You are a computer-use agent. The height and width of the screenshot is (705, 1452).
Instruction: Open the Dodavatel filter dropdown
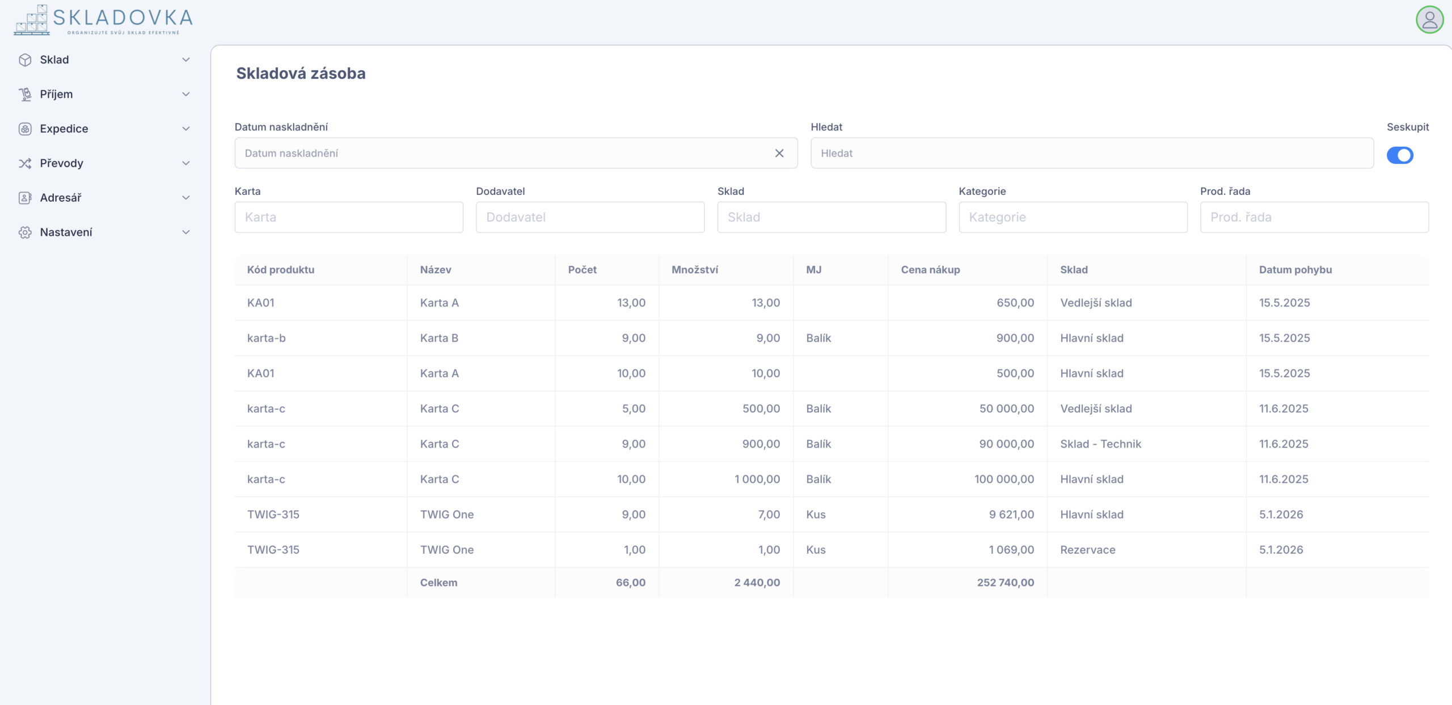590,218
